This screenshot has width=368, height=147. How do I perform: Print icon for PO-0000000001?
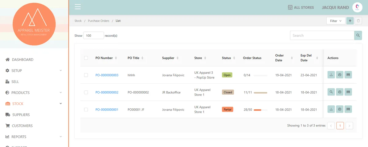(x=339, y=109)
